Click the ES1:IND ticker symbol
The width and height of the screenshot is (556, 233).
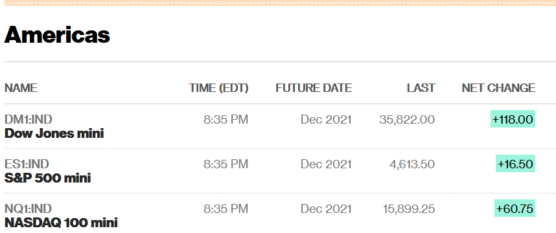[x=27, y=164]
